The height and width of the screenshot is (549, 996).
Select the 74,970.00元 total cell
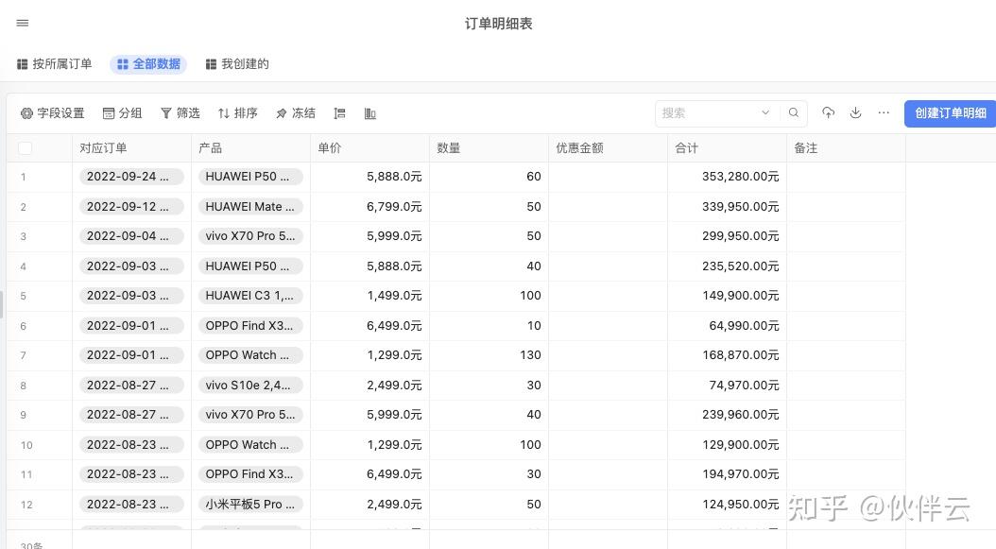point(728,386)
